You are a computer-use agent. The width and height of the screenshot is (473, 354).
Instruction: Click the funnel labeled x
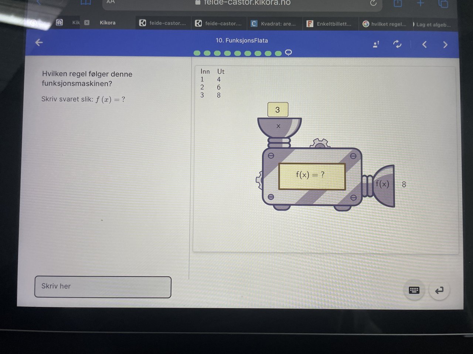[x=279, y=128]
